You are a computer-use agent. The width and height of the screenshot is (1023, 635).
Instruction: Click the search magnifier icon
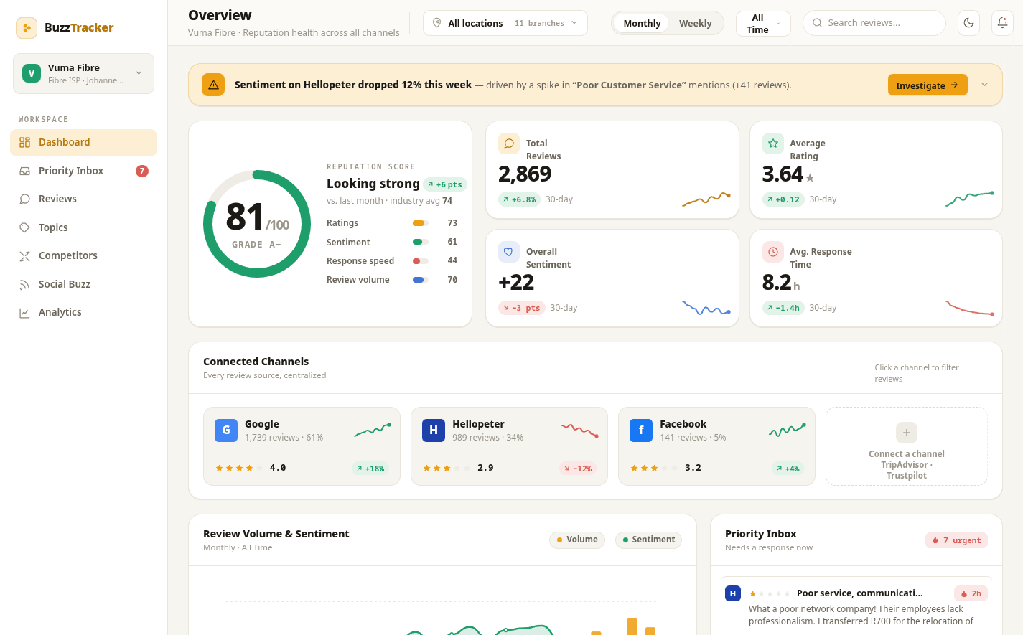click(817, 23)
